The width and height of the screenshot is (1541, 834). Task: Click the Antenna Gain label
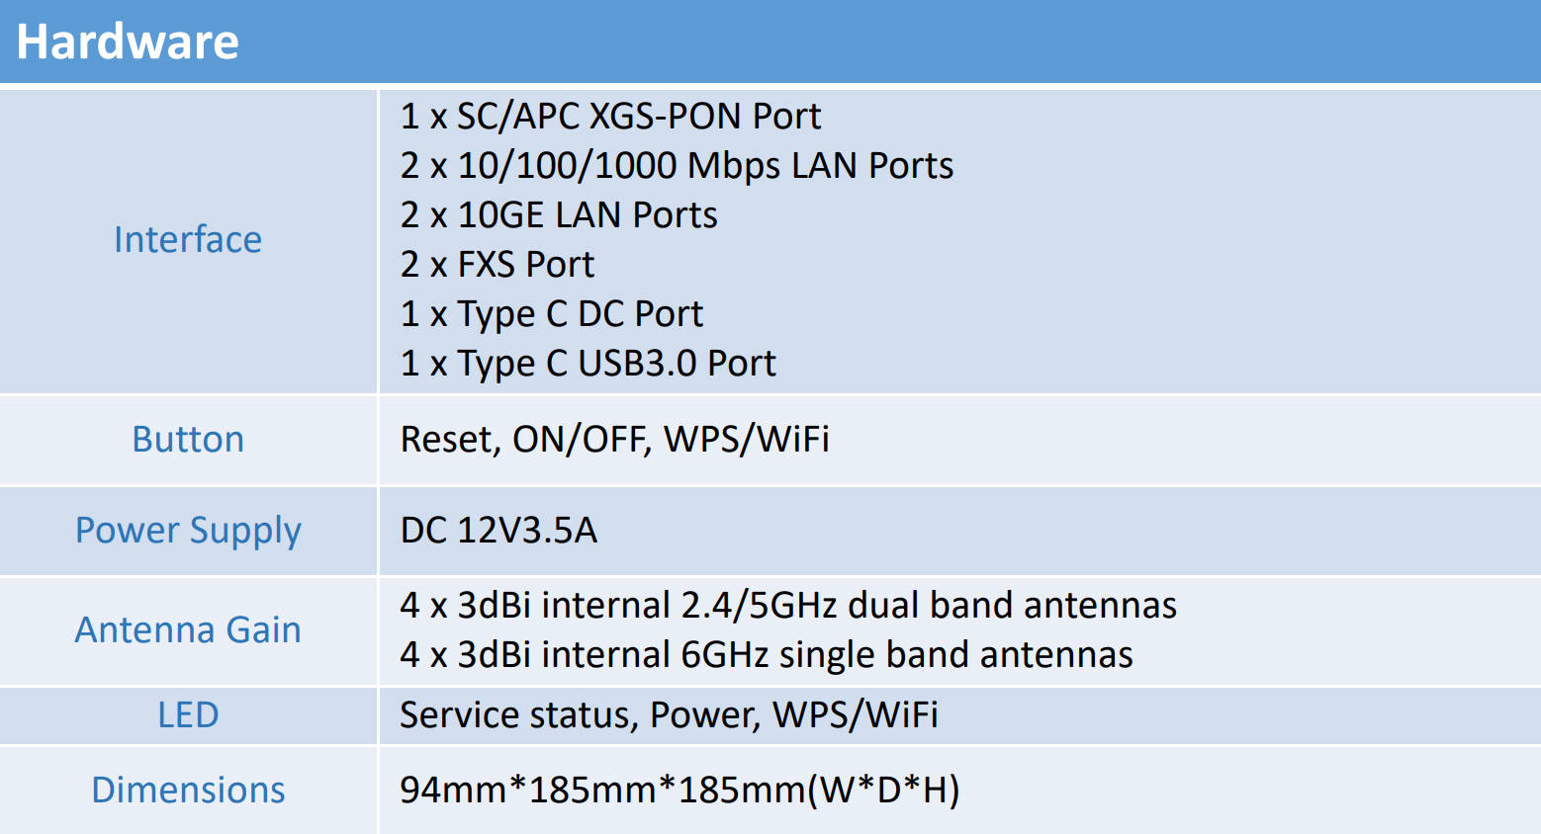(188, 630)
